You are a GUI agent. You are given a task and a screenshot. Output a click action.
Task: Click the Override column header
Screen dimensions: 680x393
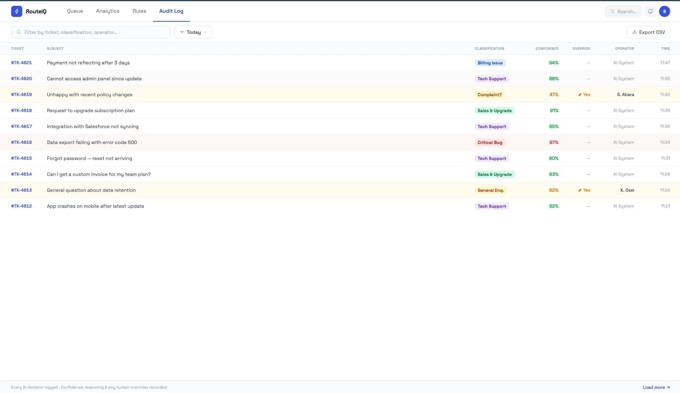click(x=581, y=48)
